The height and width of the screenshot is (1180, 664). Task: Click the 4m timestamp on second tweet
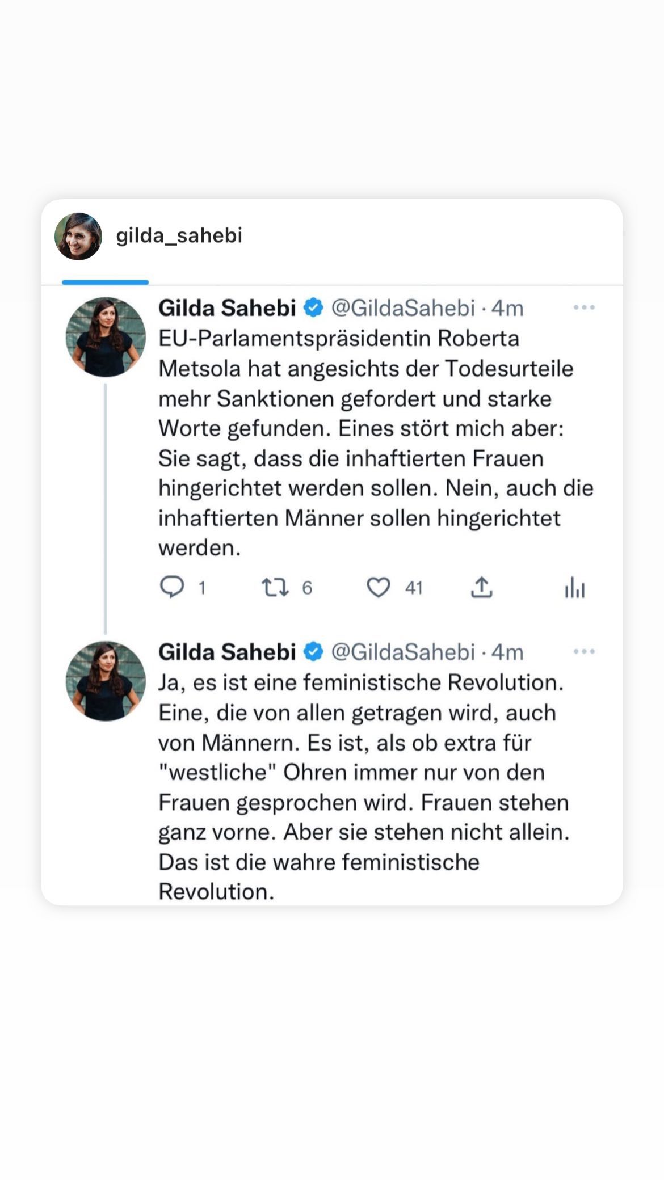507,652
